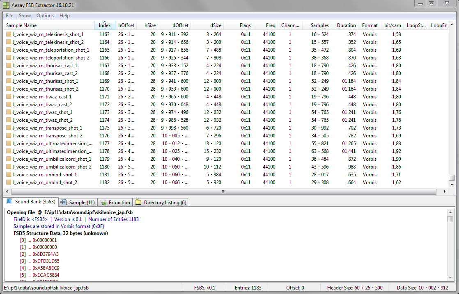Screen dimensions: 459x294
Task: Click icon of J_voice_wiz_m_tiwaz_cast_2
Action: tap(9, 104)
